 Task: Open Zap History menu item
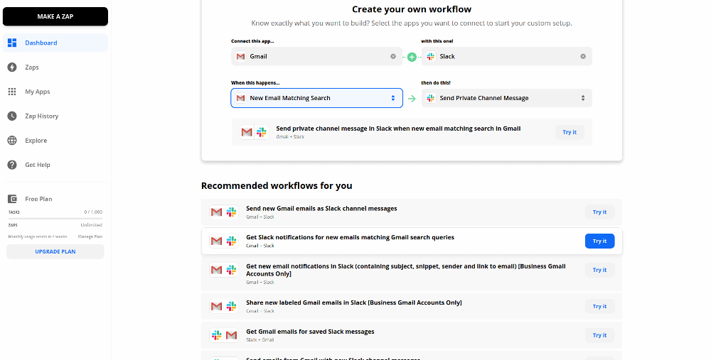[x=55, y=116]
